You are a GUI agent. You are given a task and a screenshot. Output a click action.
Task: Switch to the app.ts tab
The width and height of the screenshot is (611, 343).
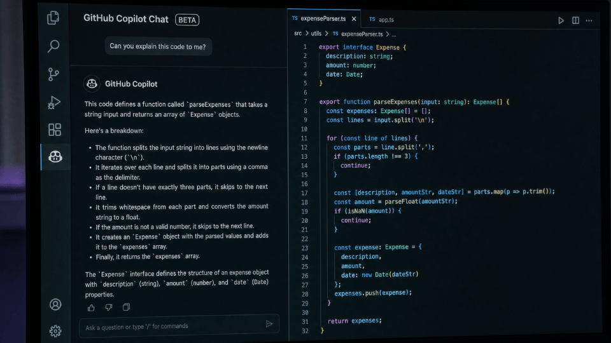pyautogui.click(x=381, y=20)
